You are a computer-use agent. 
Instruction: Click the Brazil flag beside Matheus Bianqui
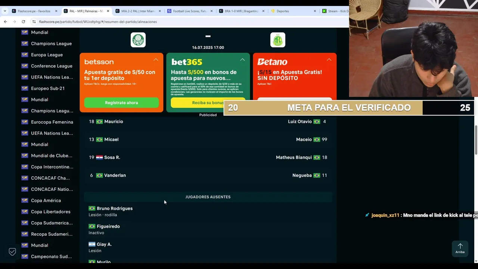[x=317, y=157]
